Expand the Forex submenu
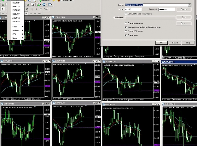197x146 pixels. click(x=16, y=27)
